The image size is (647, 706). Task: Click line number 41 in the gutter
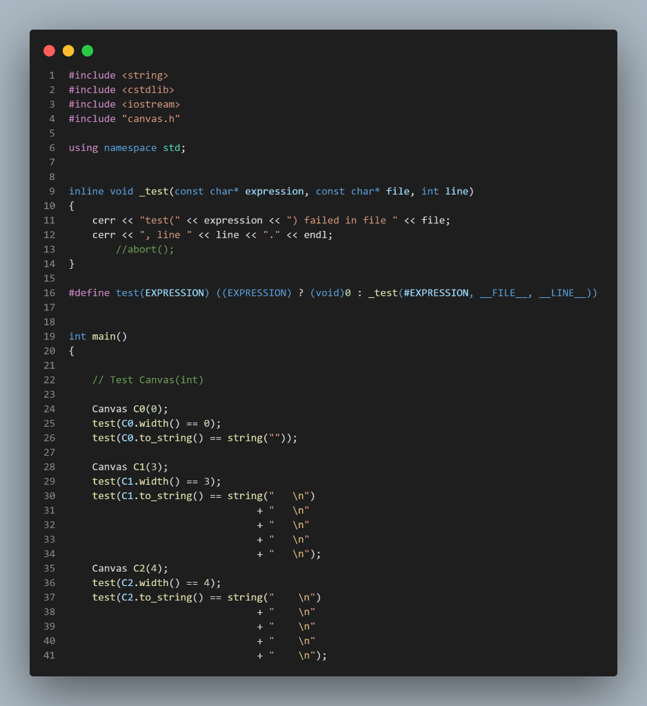(49, 655)
